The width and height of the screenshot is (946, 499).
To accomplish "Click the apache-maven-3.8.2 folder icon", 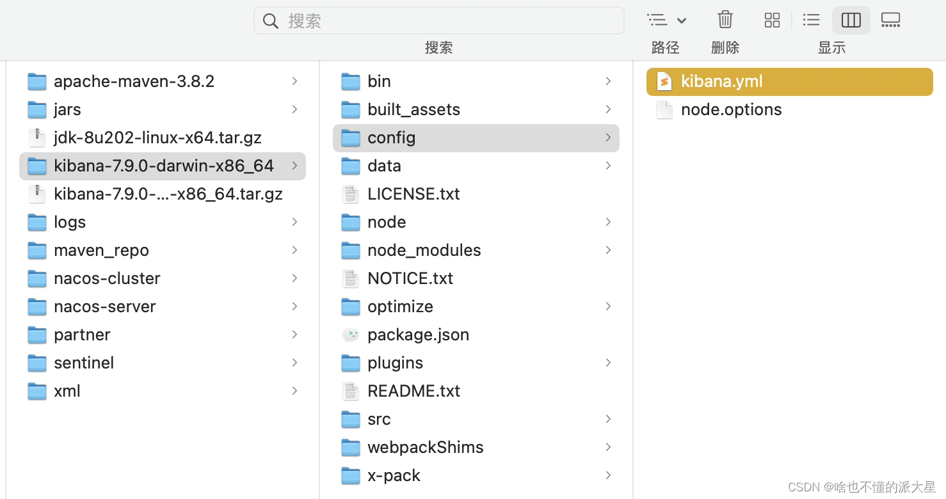I will point(37,81).
